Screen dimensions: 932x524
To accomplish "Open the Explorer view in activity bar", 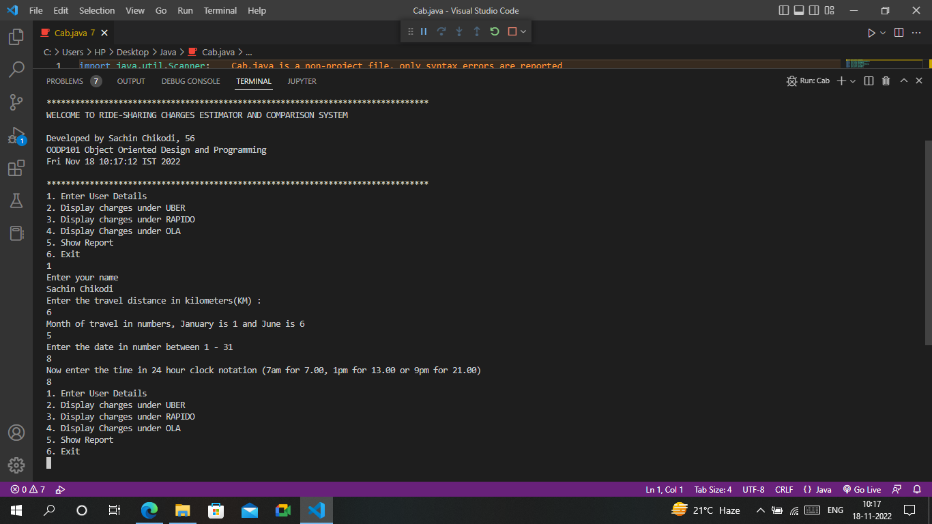I will [x=16, y=36].
